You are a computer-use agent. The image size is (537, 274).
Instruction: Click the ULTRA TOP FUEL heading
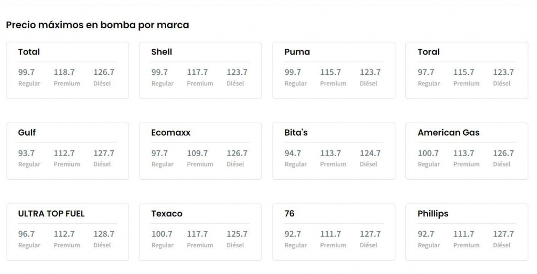(x=51, y=214)
